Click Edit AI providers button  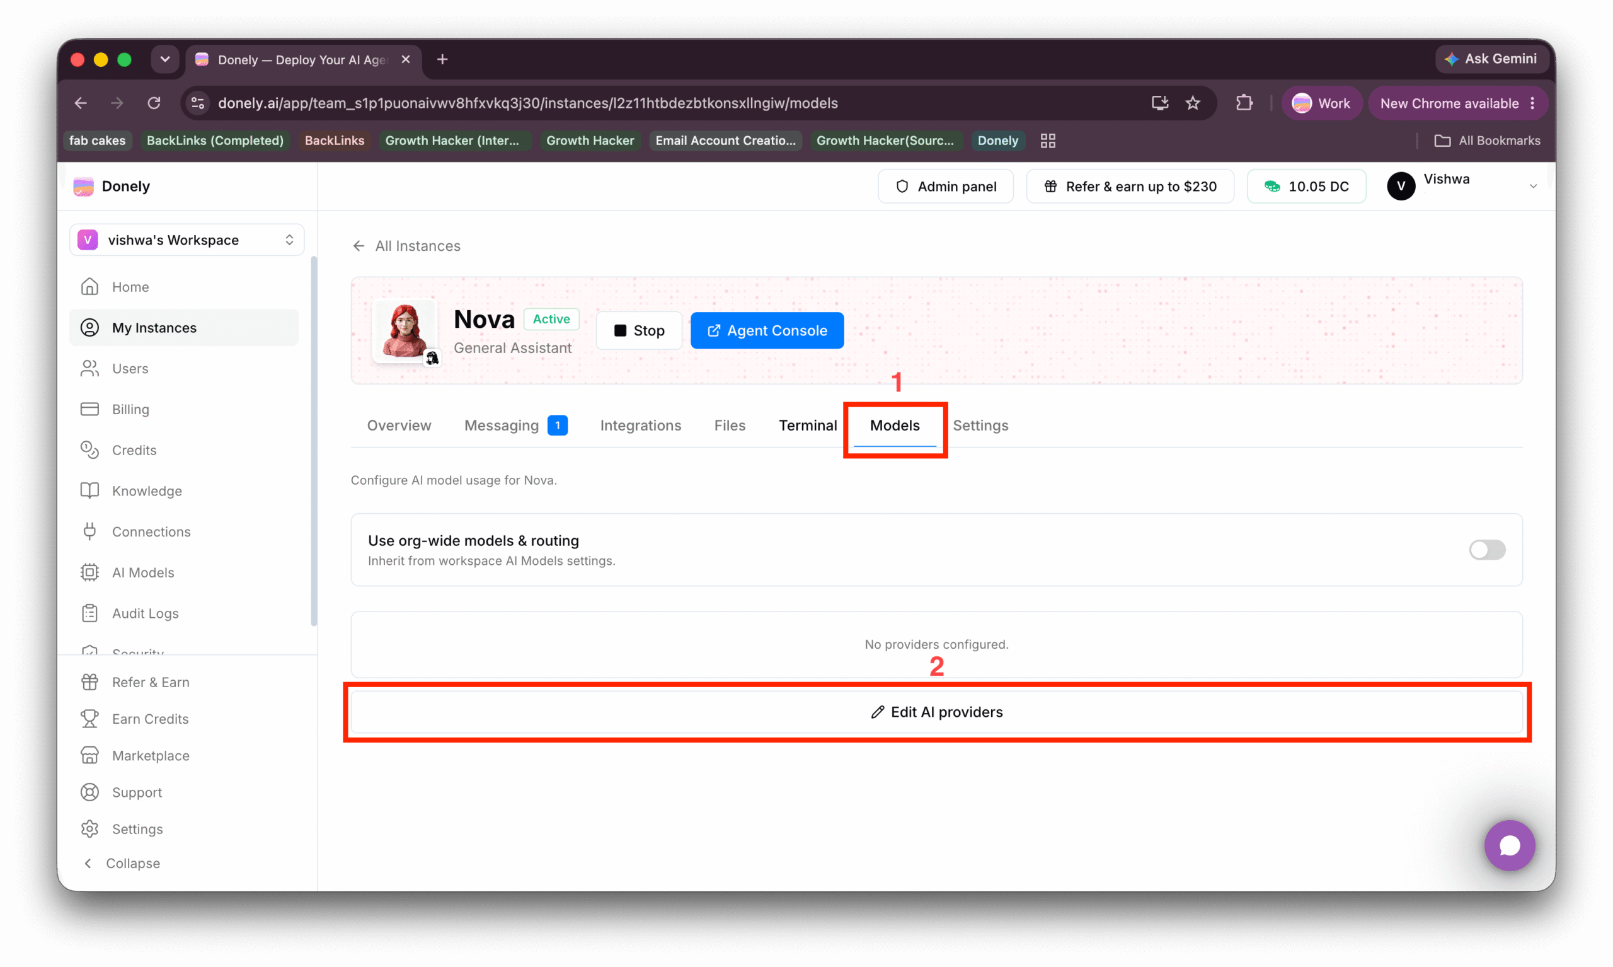click(x=936, y=712)
